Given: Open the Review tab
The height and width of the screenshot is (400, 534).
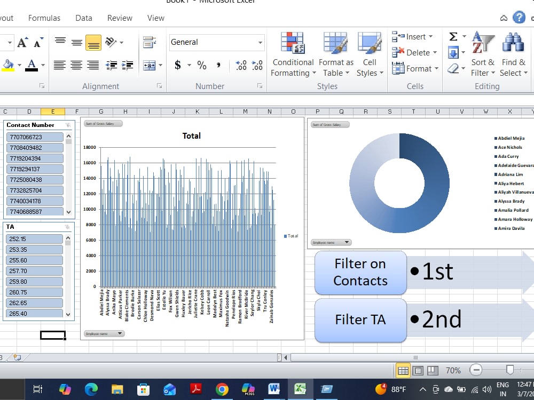Looking at the screenshot, I should tap(120, 18).
